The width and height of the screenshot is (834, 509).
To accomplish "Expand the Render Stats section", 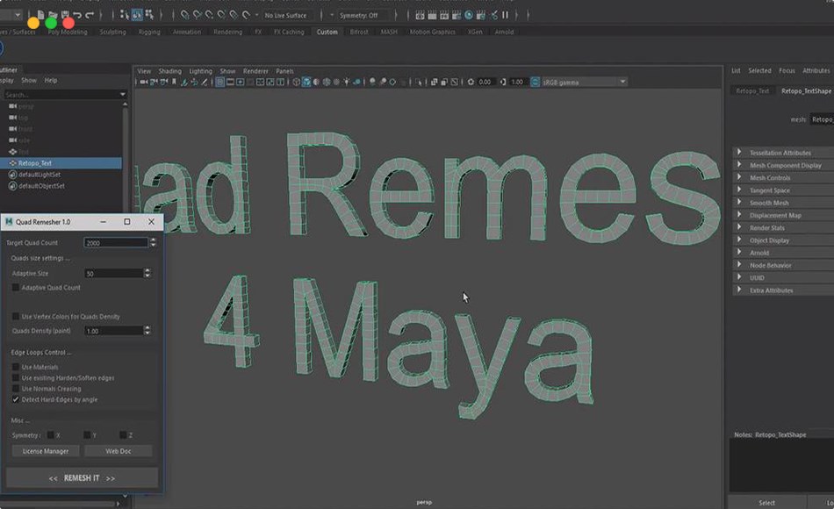I will tap(766, 228).
